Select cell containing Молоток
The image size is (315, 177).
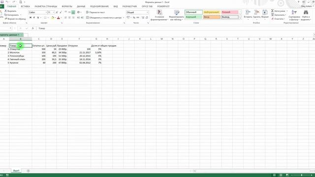click(x=21, y=53)
